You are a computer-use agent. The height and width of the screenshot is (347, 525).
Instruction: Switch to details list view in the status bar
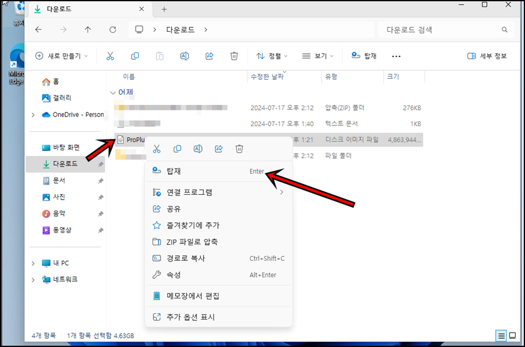[501, 335]
